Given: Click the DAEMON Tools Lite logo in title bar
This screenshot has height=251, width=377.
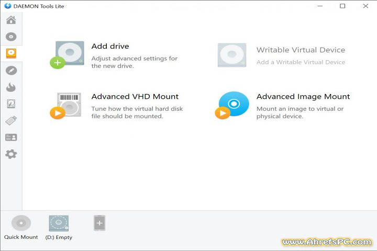Looking at the screenshot, I should pyautogui.click(x=8, y=6).
